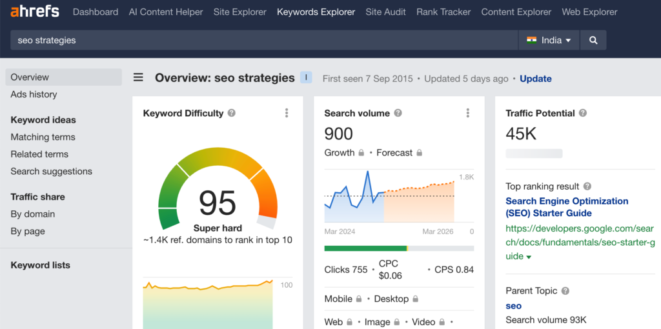Screen dimensions: 661x329
Task: Open Web Explorer
Action: point(590,12)
